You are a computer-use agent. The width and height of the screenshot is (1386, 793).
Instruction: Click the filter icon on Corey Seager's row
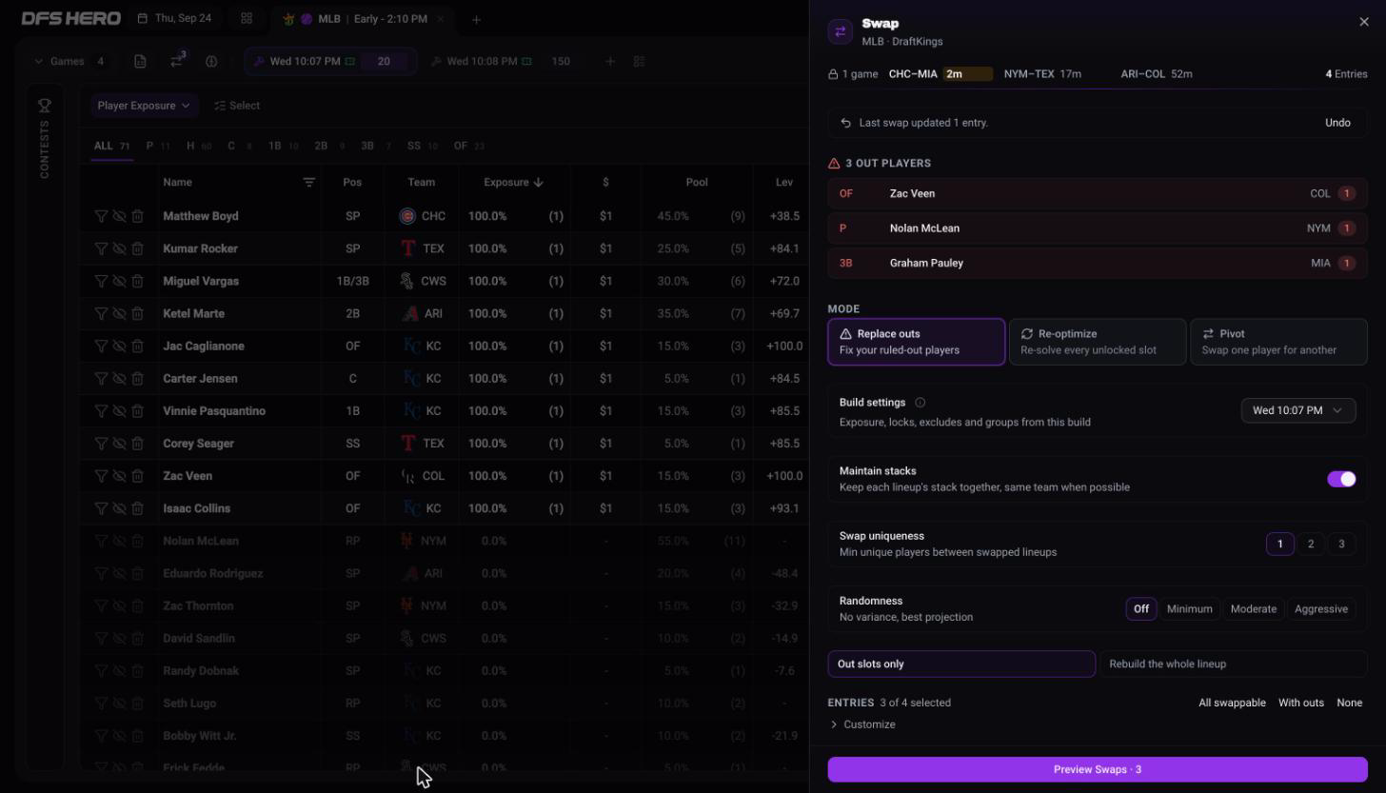point(101,444)
